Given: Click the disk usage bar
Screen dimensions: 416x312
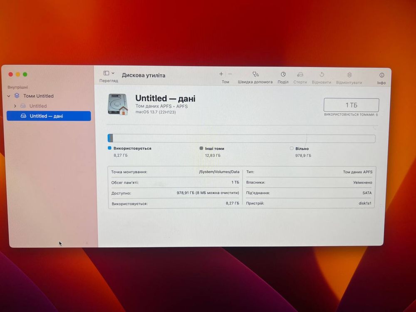Looking at the screenshot, I should [241, 139].
